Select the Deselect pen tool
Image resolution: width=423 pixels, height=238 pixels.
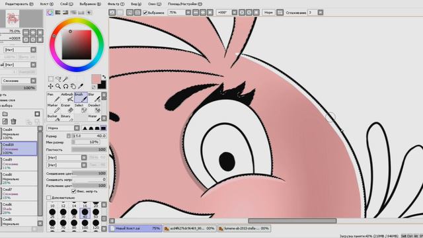coord(95,108)
